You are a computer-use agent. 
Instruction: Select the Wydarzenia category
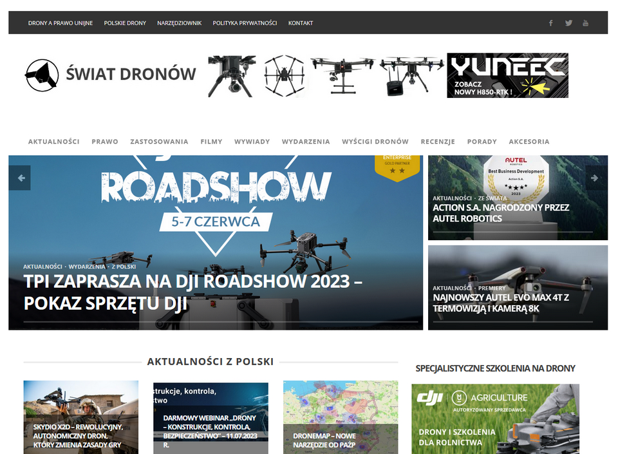pos(306,142)
